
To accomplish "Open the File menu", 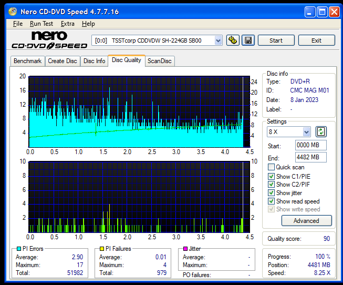I will [18, 24].
